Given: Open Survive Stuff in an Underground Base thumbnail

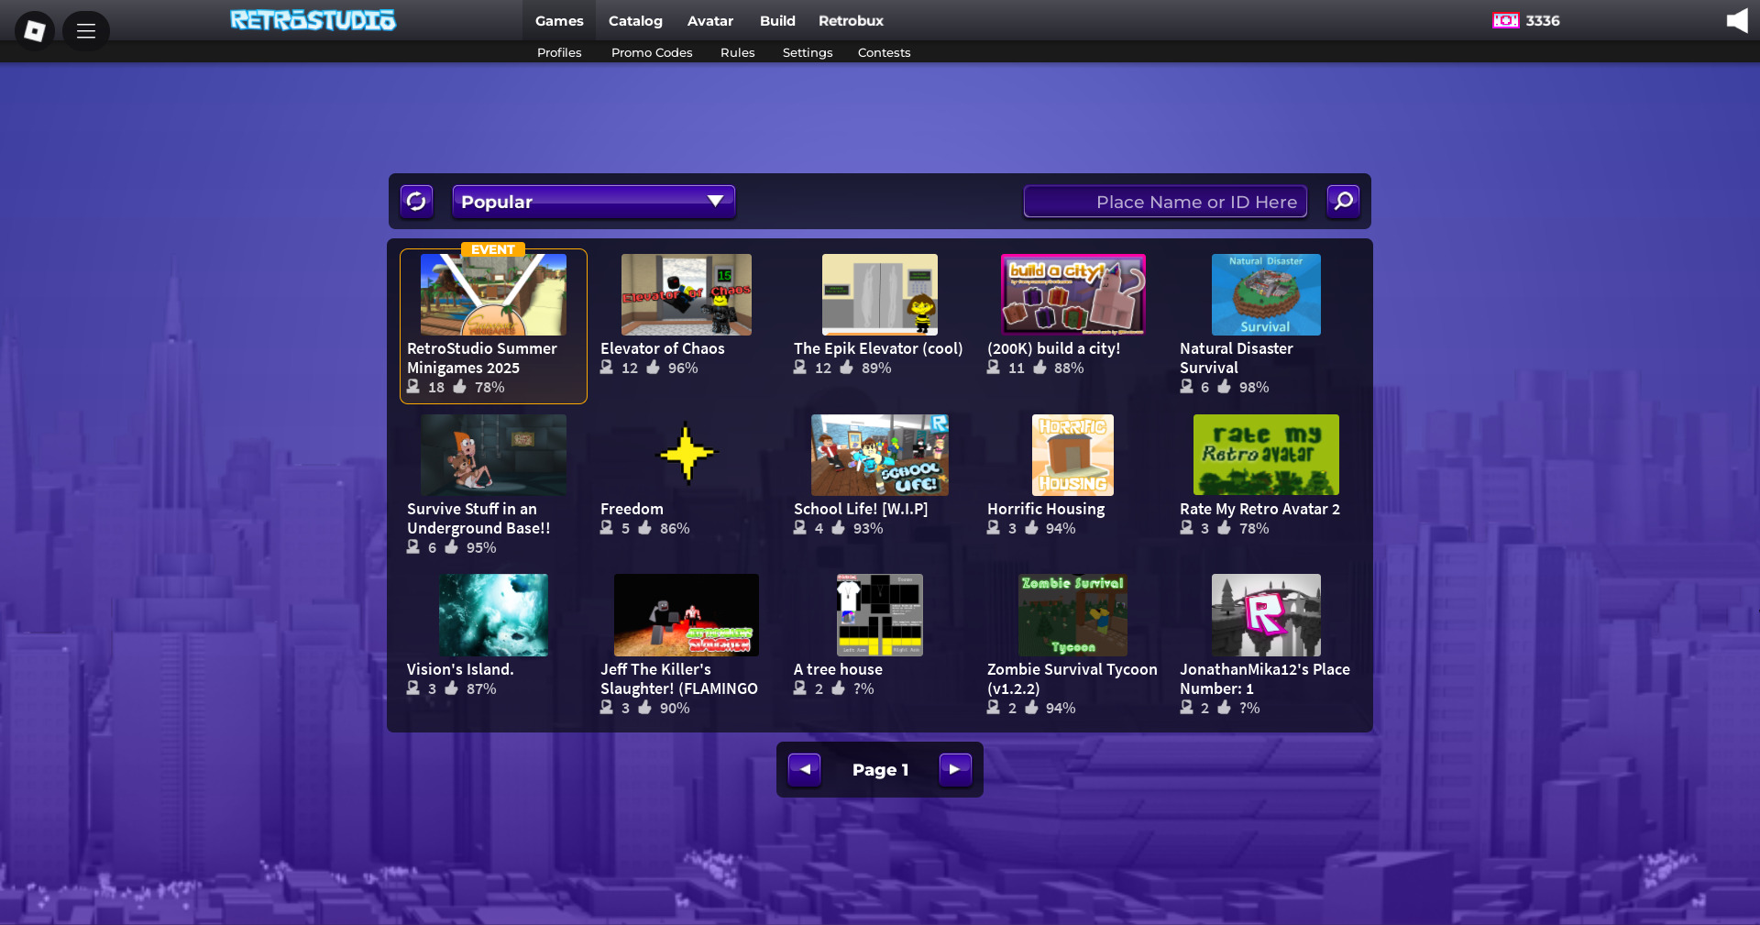Looking at the screenshot, I should click(x=493, y=455).
